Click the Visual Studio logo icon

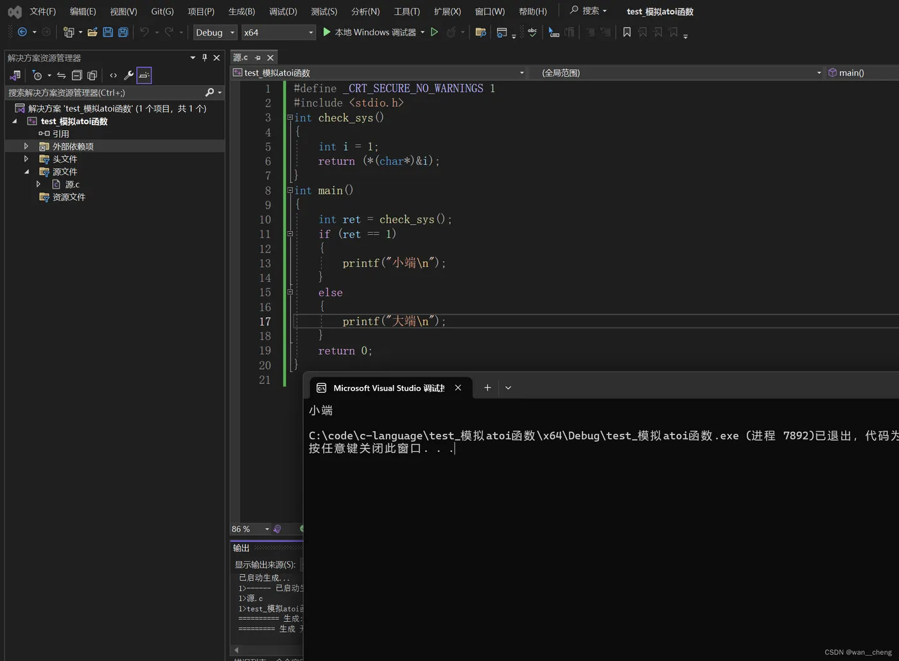[x=14, y=12]
